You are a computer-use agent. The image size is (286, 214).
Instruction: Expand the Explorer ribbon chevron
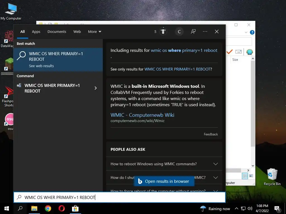tap(246, 32)
